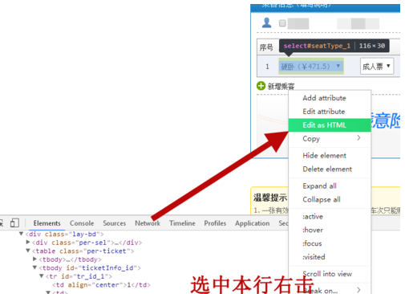Screen dimensions: 405x294
Task: Click the blue passenger user icon
Action: click(266, 22)
